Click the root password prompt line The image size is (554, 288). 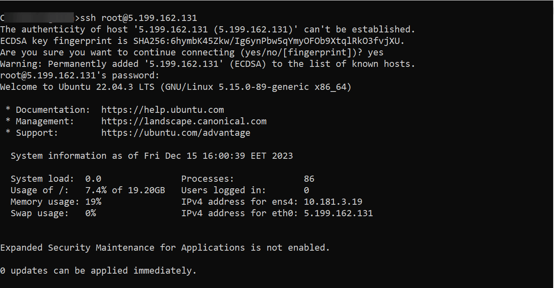tap(80, 75)
